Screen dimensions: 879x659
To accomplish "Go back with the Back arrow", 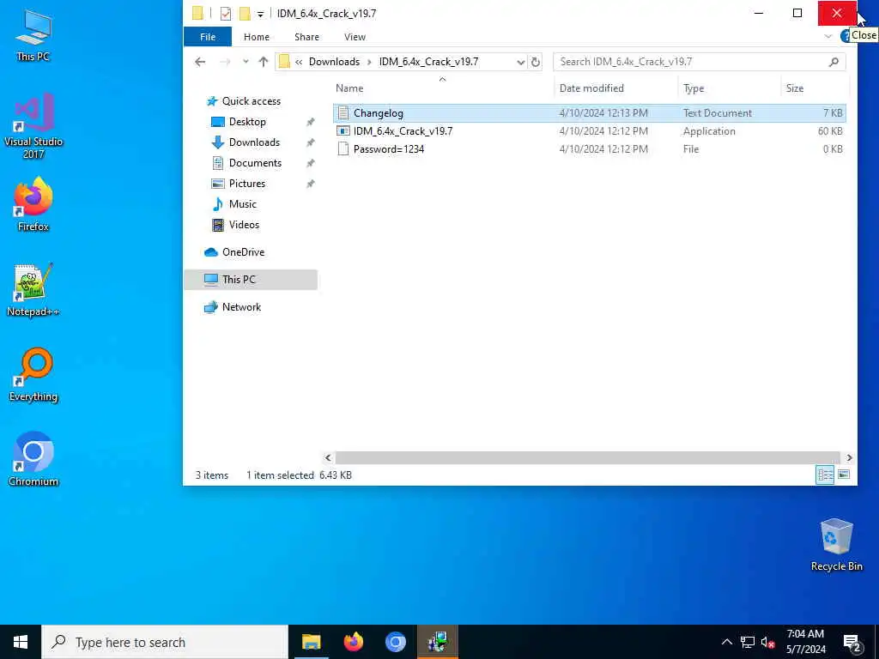I will pyautogui.click(x=200, y=62).
